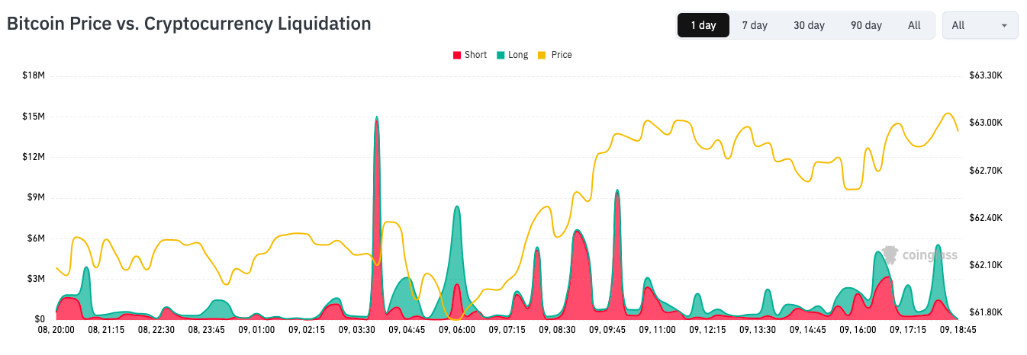Click the $6M left axis label
This screenshot has width=1027, height=355.
(36, 238)
